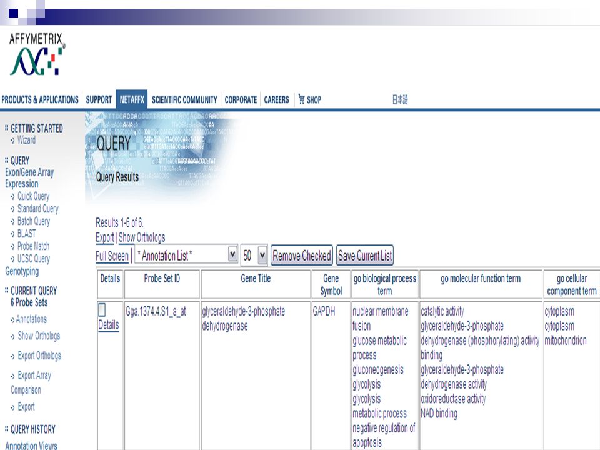Open the Careers menu
Screen dimensions: 600x450
click(276, 99)
